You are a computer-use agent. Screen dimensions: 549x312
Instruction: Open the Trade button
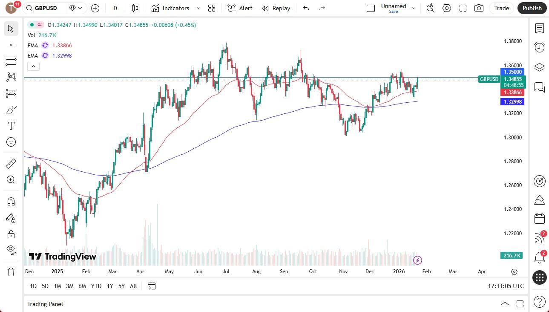coord(501,8)
